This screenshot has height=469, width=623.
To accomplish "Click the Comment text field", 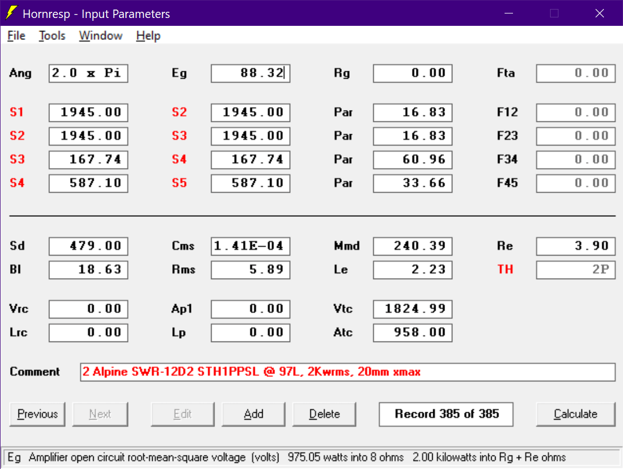I will [x=347, y=372].
